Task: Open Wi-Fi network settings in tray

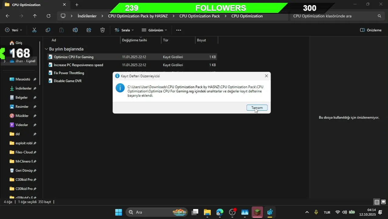Action: (337, 212)
